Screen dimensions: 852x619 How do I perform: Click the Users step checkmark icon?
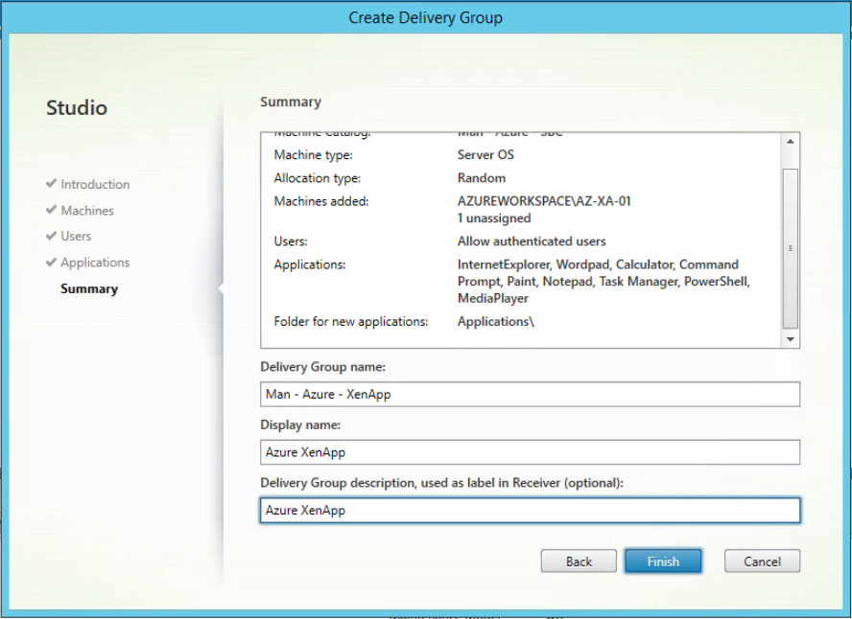point(51,236)
